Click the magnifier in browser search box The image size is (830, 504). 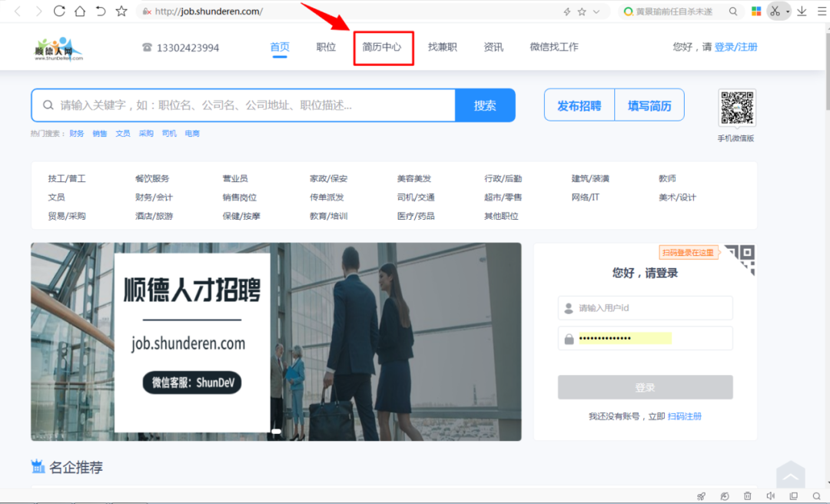tap(733, 11)
